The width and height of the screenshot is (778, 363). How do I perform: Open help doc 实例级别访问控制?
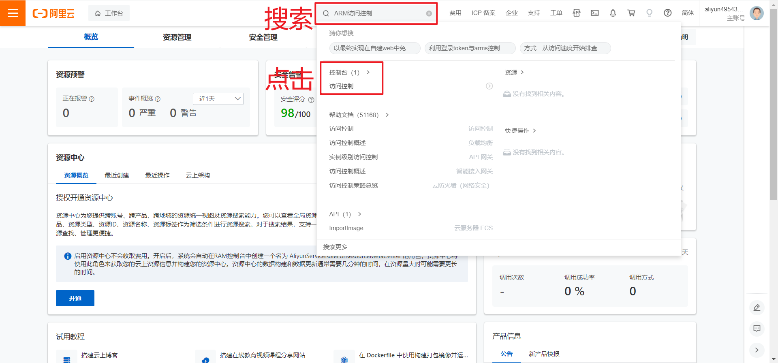353,157
